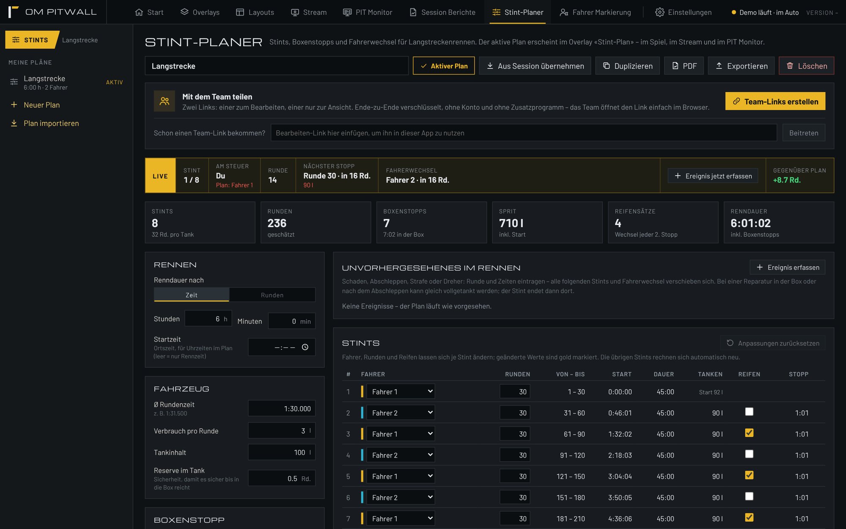Toggle the Reifen checkbox for stint 6
This screenshot has height=529, width=846.
click(749, 496)
